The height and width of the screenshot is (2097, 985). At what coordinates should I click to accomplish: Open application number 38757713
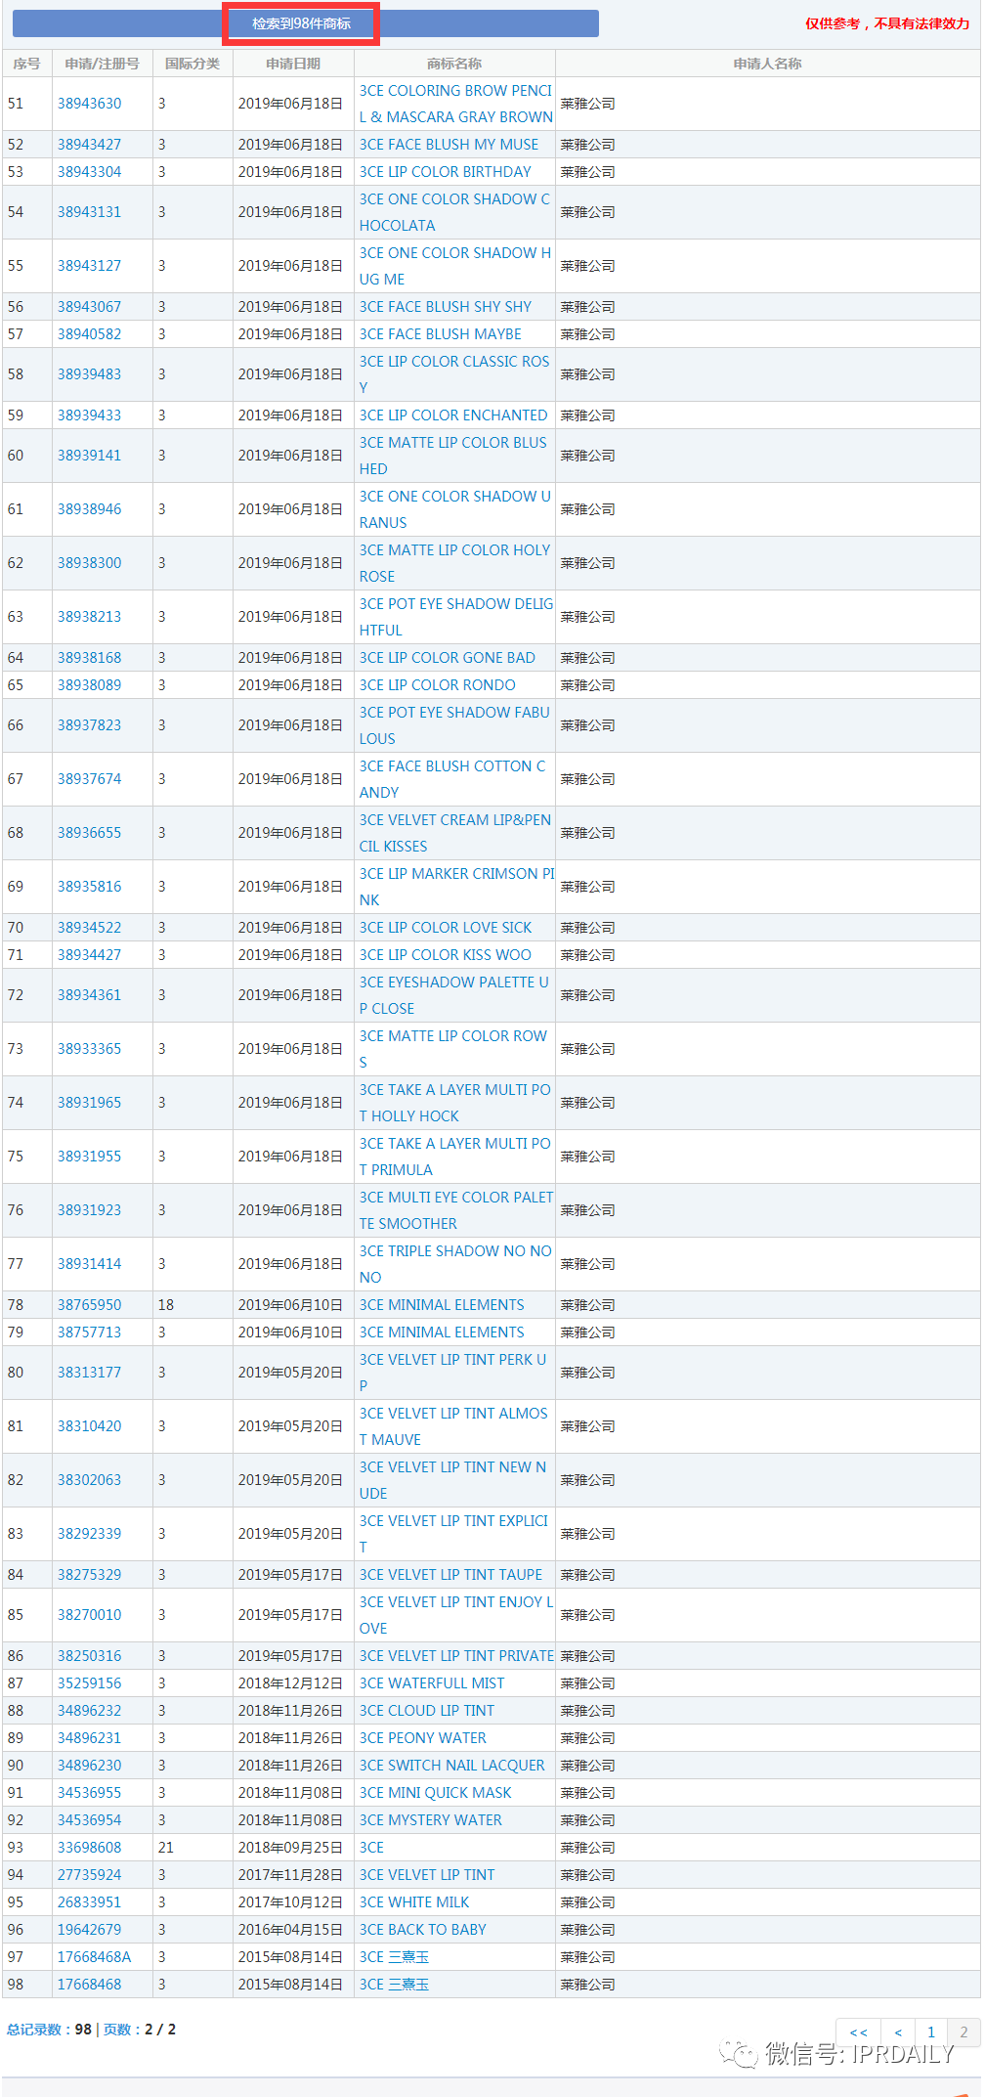click(x=90, y=1332)
